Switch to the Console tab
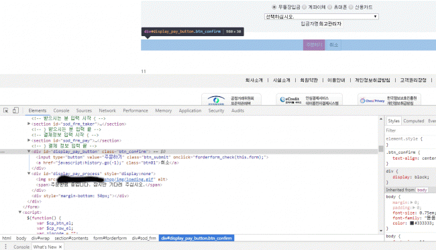This screenshot has width=436, height=250. 61,110
